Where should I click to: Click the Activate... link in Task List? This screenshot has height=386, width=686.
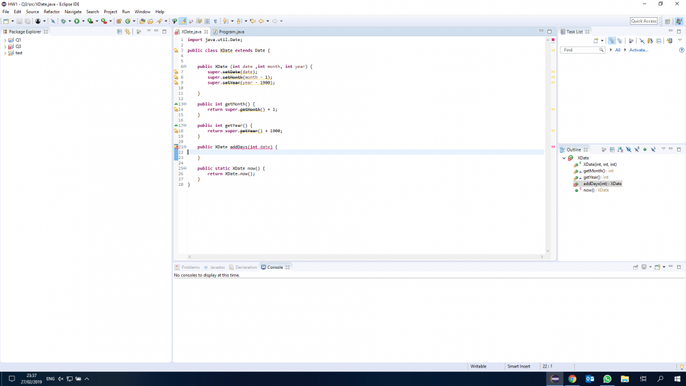tap(638, 50)
